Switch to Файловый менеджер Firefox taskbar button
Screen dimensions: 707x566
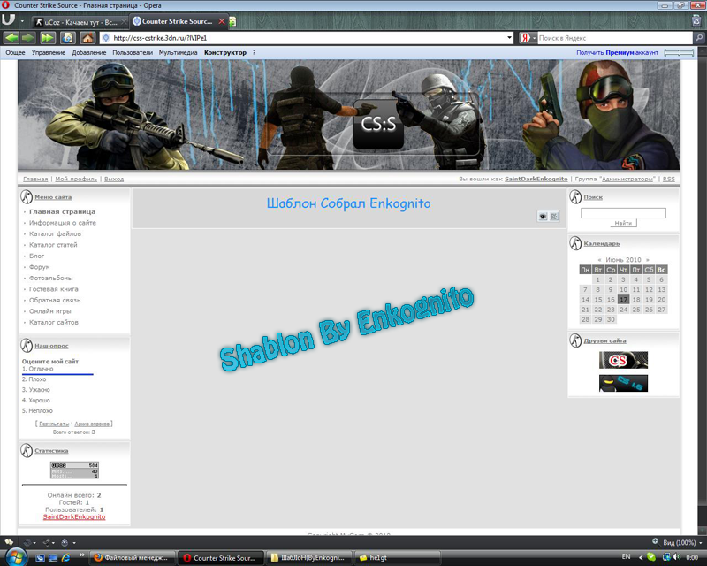tap(131, 558)
